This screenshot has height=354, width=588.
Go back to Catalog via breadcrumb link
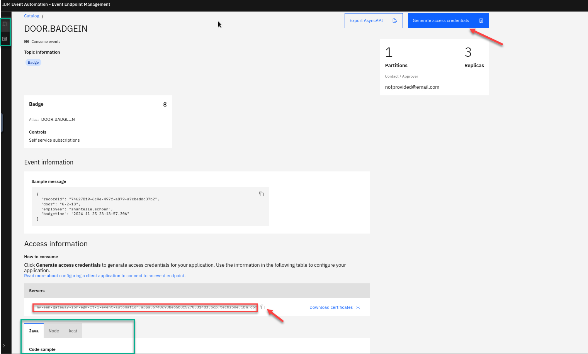point(32,16)
